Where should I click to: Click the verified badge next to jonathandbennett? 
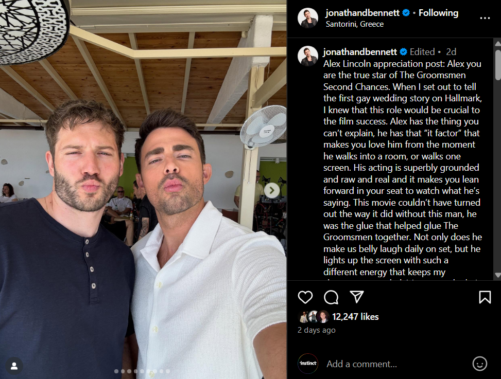tap(405, 13)
